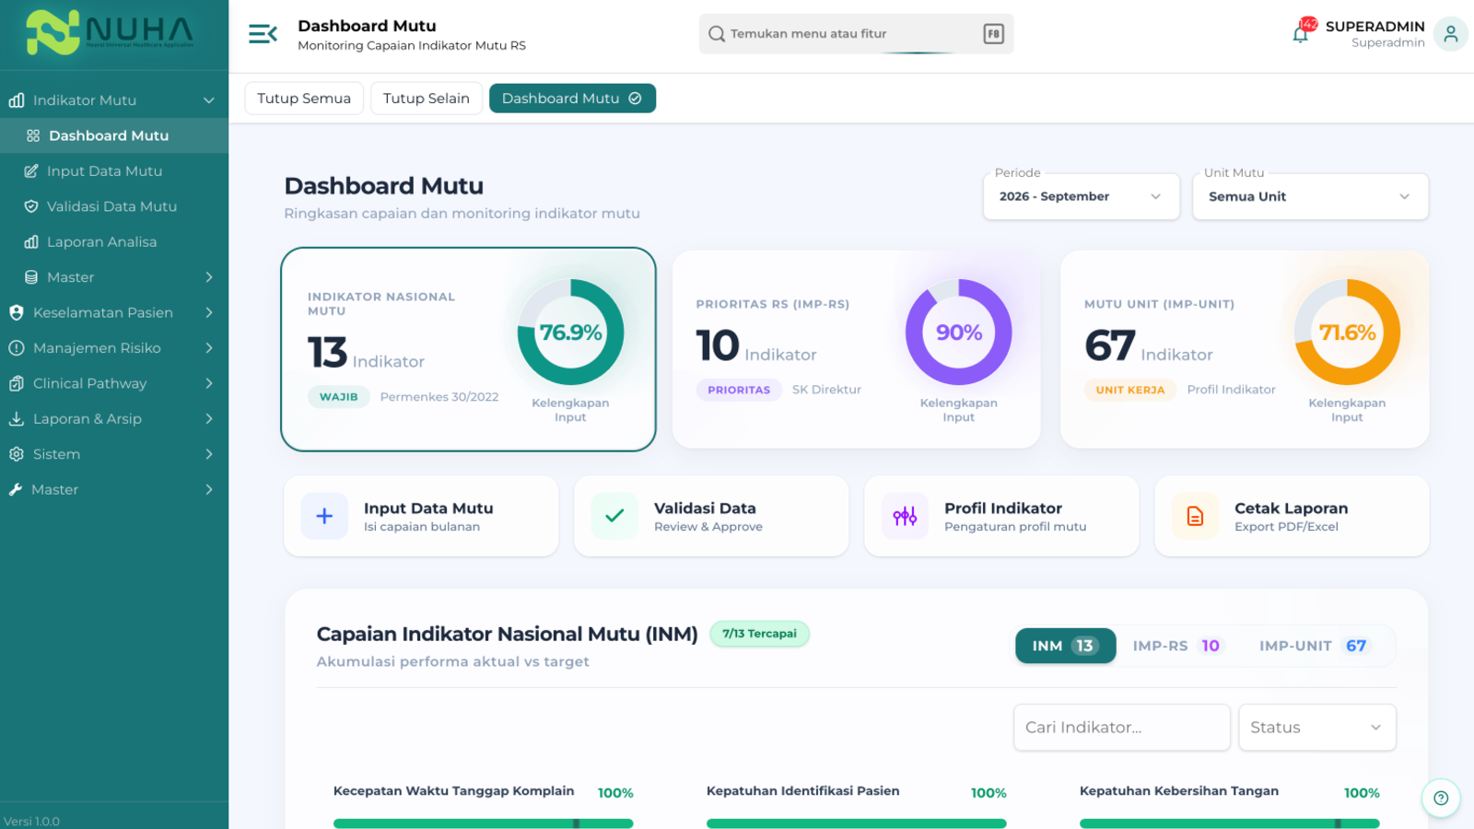Expand the Master submenu under Indikator Mutu
This screenshot has width=1474, height=829.
pyautogui.click(x=209, y=277)
